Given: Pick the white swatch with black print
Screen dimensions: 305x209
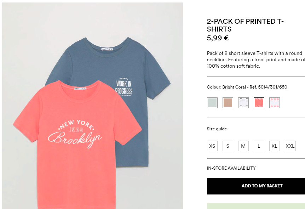Looking at the screenshot, I should tap(243, 103).
